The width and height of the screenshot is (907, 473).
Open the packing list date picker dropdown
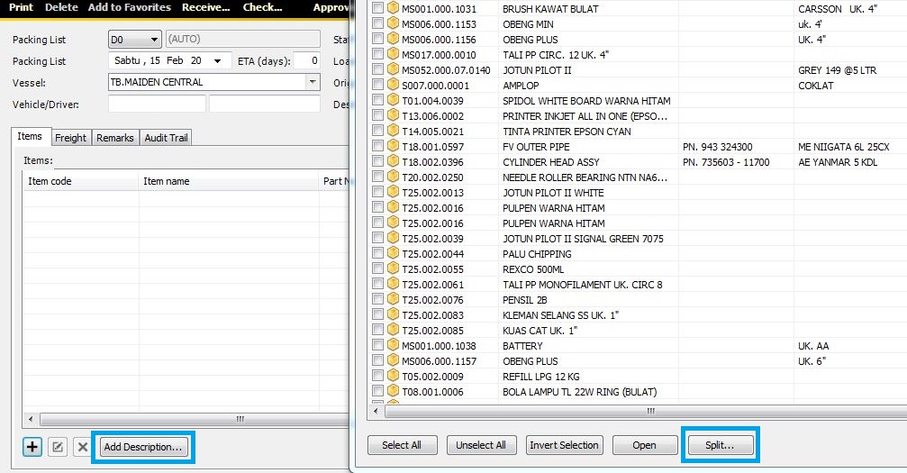pos(218,61)
